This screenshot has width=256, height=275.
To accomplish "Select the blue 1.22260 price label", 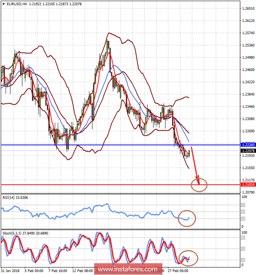I will 248,145.
